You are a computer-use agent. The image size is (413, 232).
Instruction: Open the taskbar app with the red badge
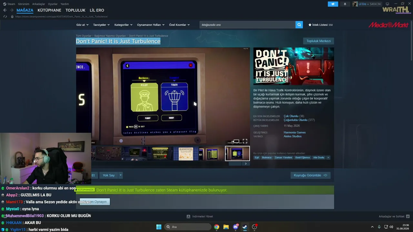click(255, 227)
